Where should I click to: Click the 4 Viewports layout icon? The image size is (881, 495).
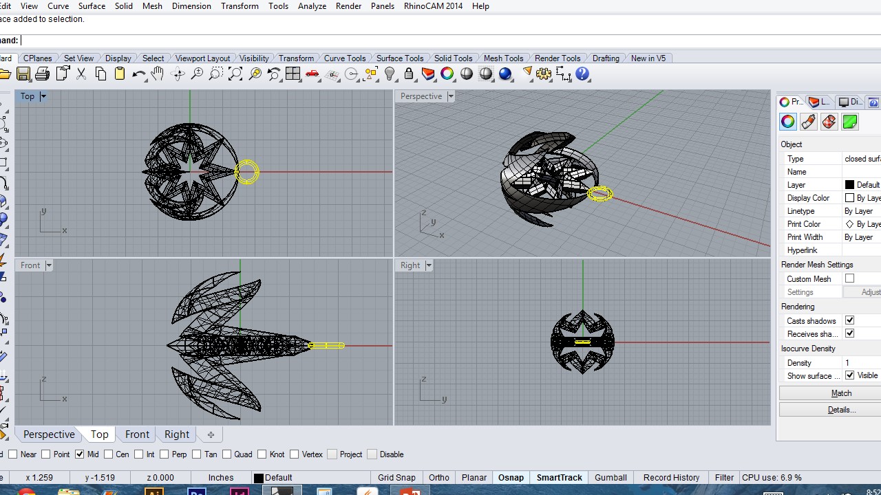click(x=293, y=74)
